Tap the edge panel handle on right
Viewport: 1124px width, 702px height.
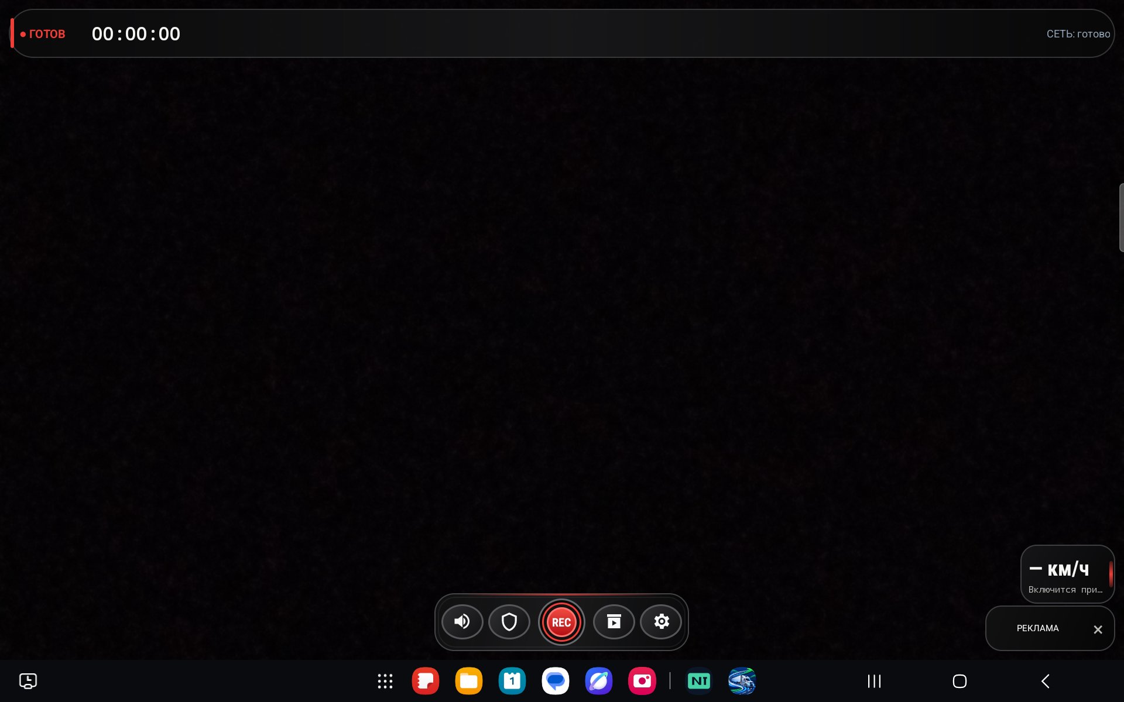pos(1121,218)
